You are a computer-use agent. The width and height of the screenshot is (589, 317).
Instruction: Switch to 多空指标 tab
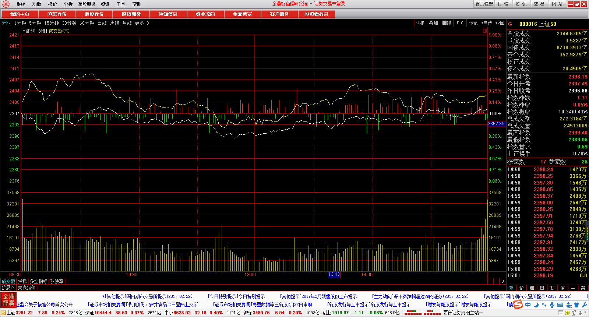39,281
